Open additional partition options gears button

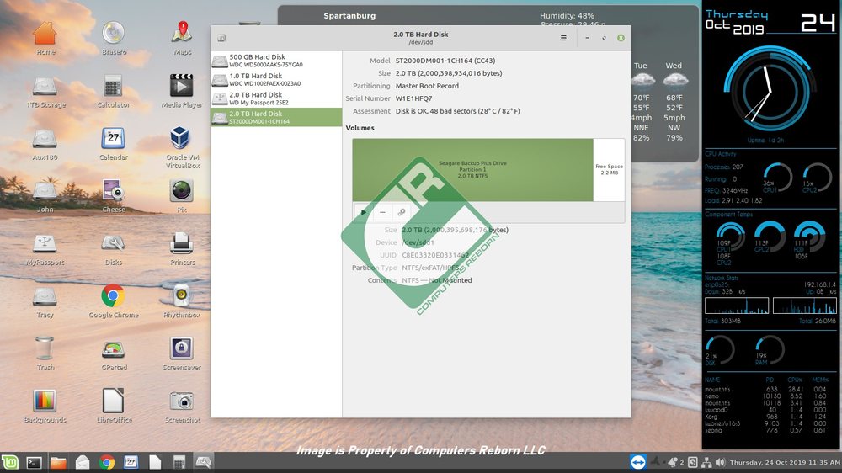click(x=402, y=212)
